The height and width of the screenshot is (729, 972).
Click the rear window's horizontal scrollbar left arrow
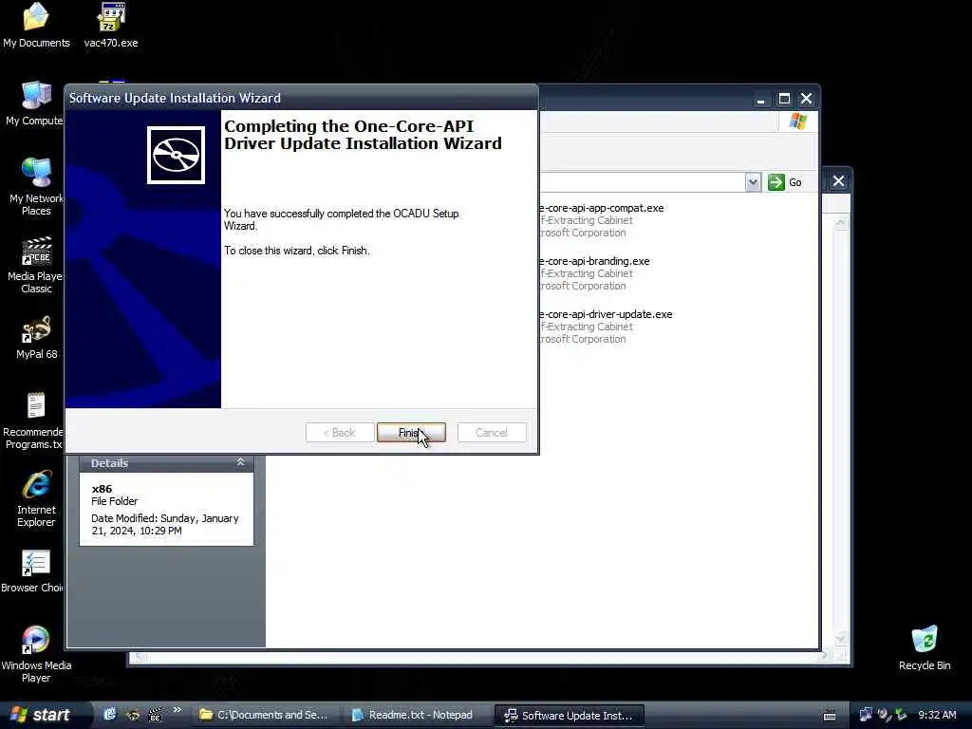pyautogui.click(x=140, y=656)
